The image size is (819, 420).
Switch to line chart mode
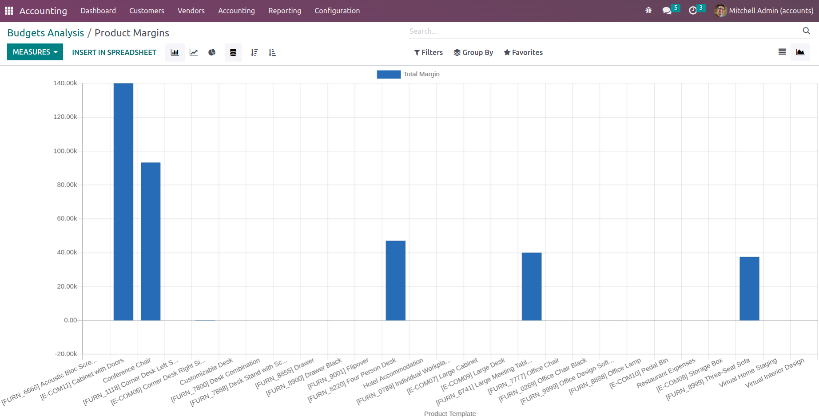194,52
